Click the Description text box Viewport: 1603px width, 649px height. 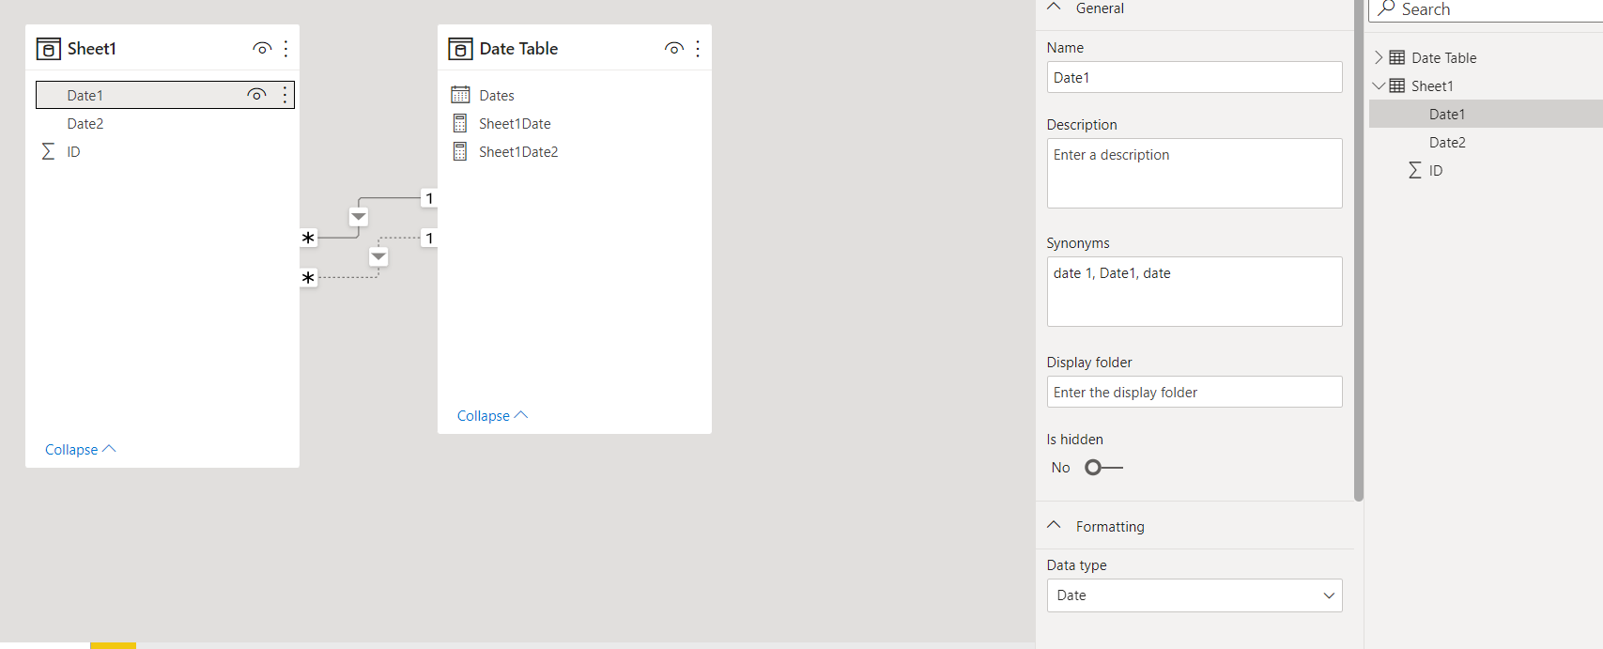point(1195,173)
